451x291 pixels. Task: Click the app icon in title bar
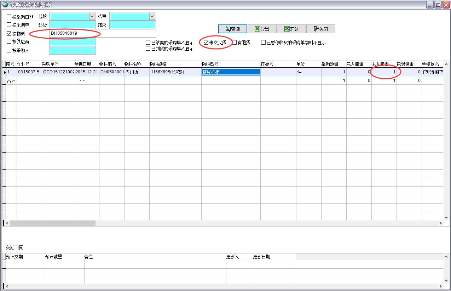tap(5, 5)
